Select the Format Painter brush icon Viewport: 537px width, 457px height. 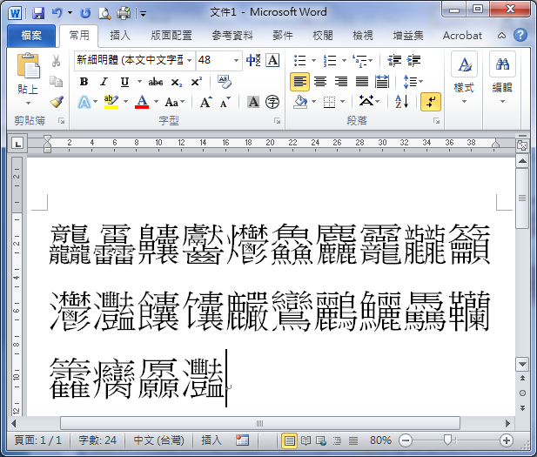(57, 102)
